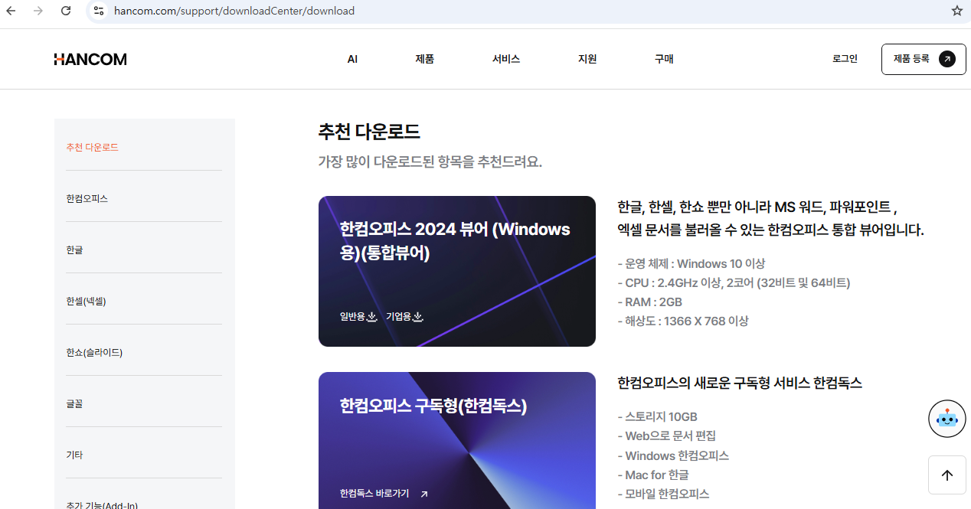Click heading '한컴오피스의 새로운 구독형 서비스 한컴독스'
This screenshot has height=509, width=971.
740,383
